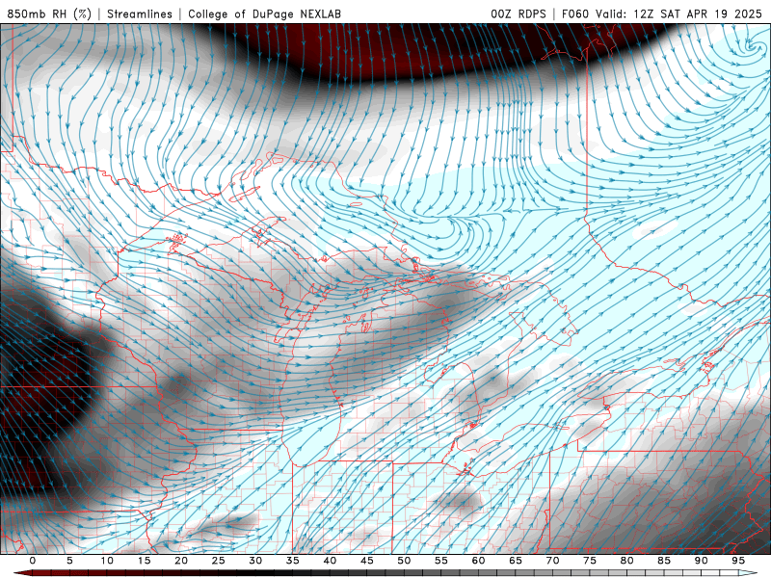771x578 pixels.
Task: Click 'College of DuPage NEXLAB' header text
Action: [x=264, y=13]
